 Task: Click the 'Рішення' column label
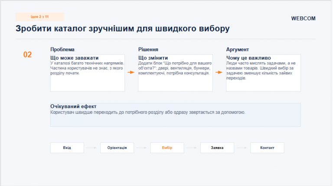[x=148, y=50]
